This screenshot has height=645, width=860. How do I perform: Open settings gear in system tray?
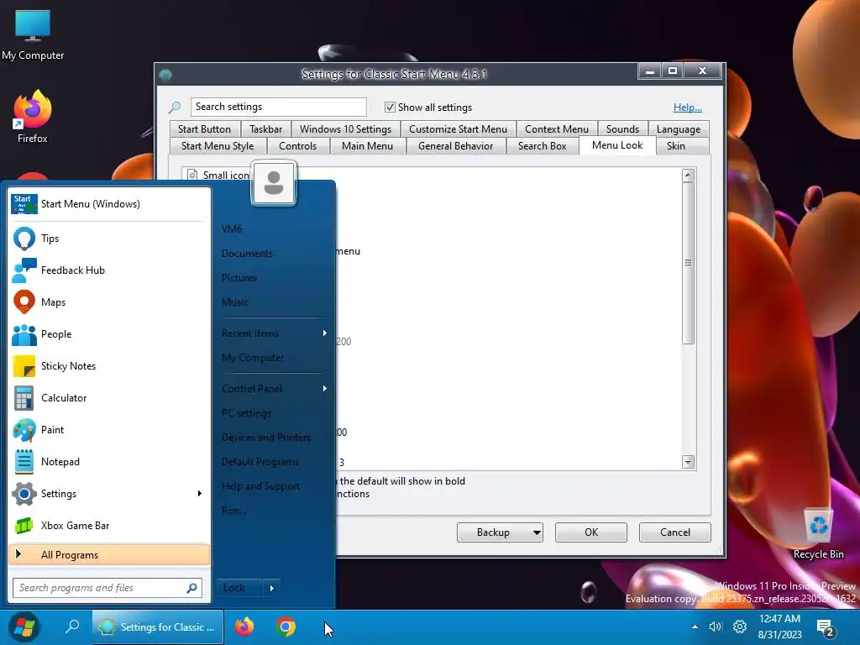tap(740, 627)
